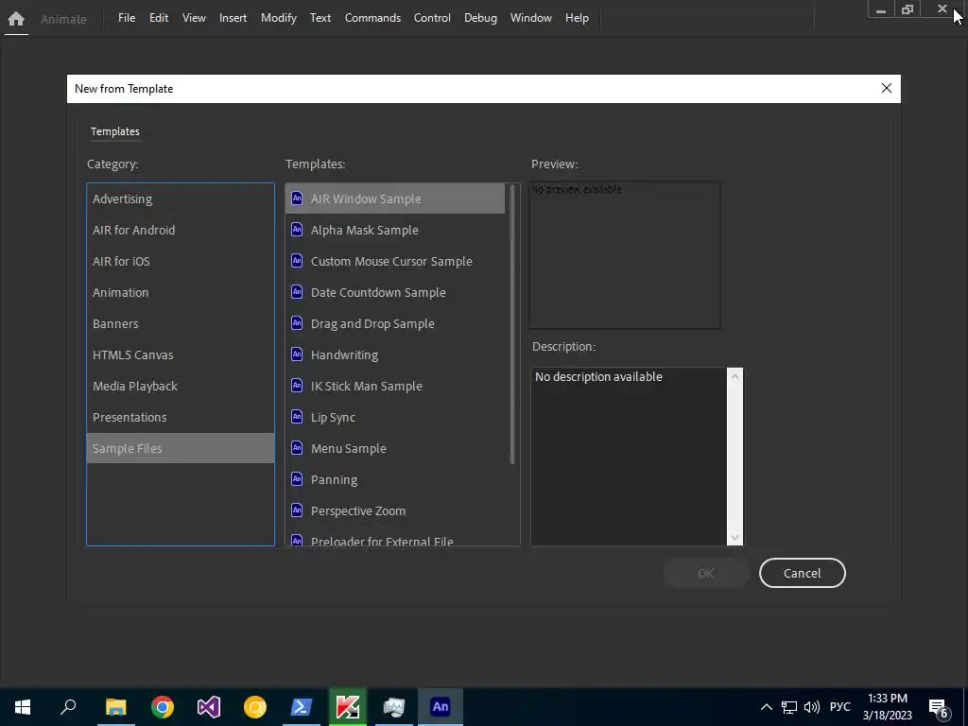Click the Custom Mouse Cursor Sample icon
The image size is (968, 726).
[x=297, y=261]
